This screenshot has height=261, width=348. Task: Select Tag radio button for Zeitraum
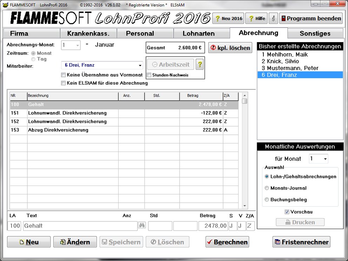click(x=33, y=59)
